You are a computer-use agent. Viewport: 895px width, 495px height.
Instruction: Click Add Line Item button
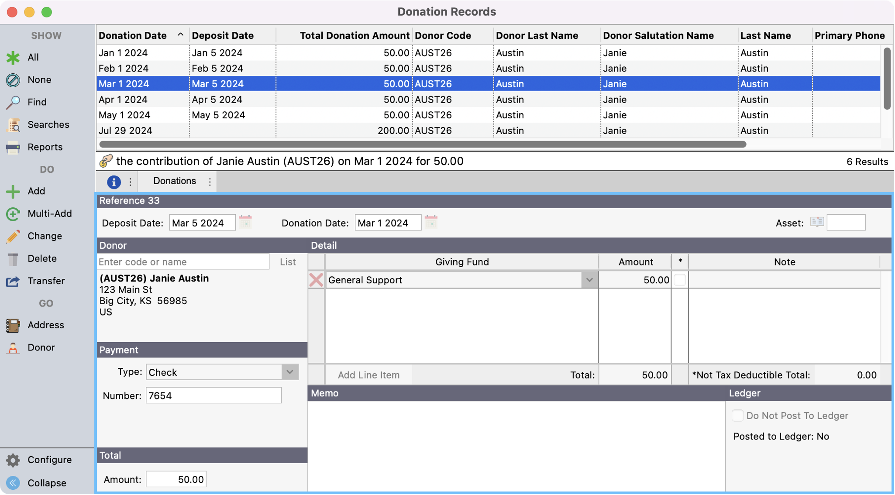368,375
